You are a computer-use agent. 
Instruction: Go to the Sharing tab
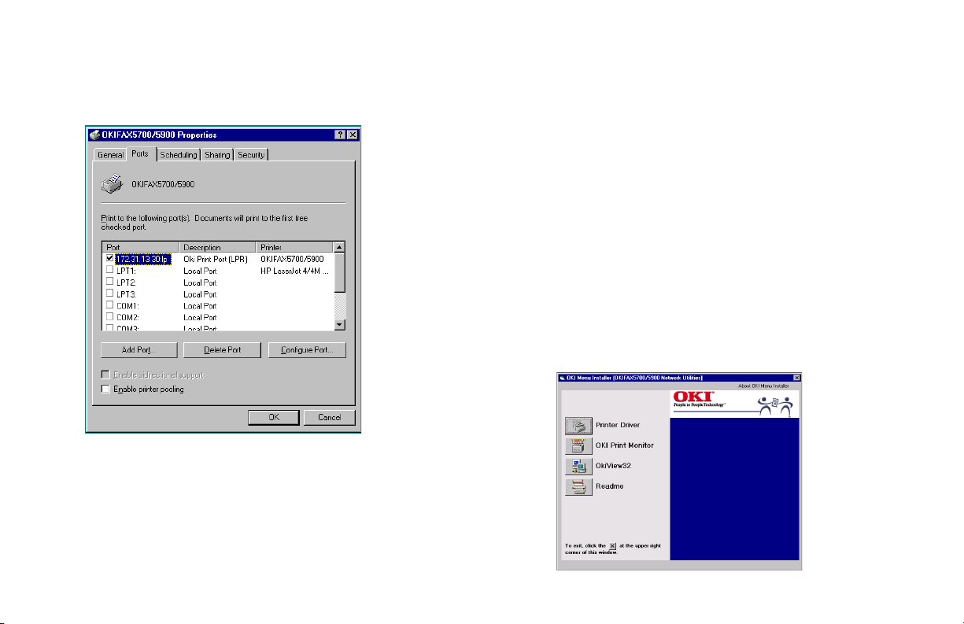pyautogui.click(x=217, y=155)
